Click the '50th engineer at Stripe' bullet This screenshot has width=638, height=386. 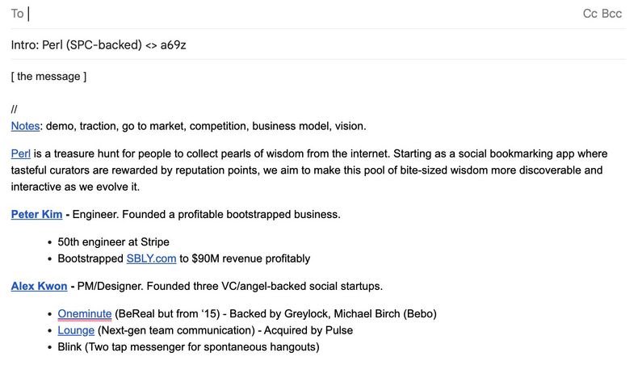point(114,242)
